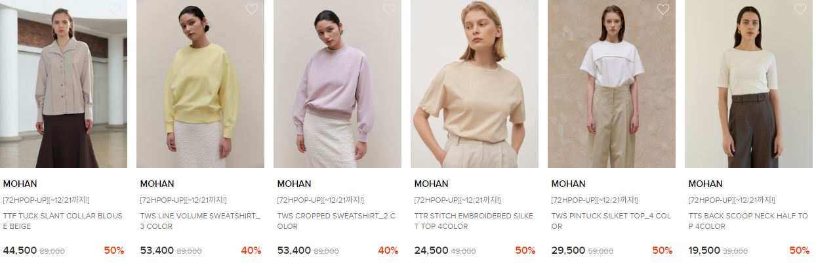The width and height of the screenshot is (816, 263).
Task: View the white scoop neck top photo
Action: pyautogui.click(x=749, y=84)
